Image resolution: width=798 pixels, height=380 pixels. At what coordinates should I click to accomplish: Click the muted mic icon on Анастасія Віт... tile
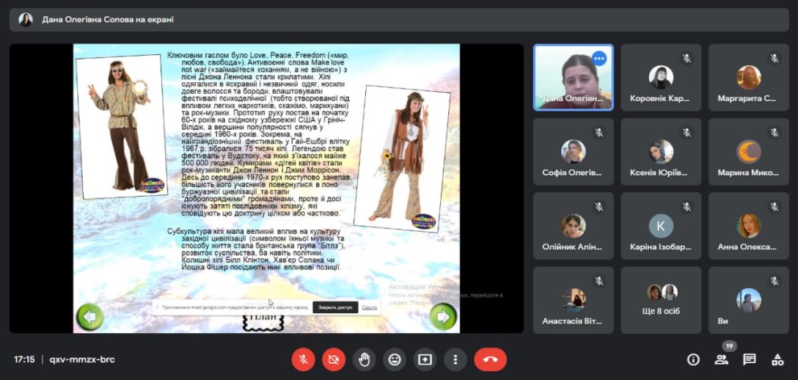tap(599, 281)
